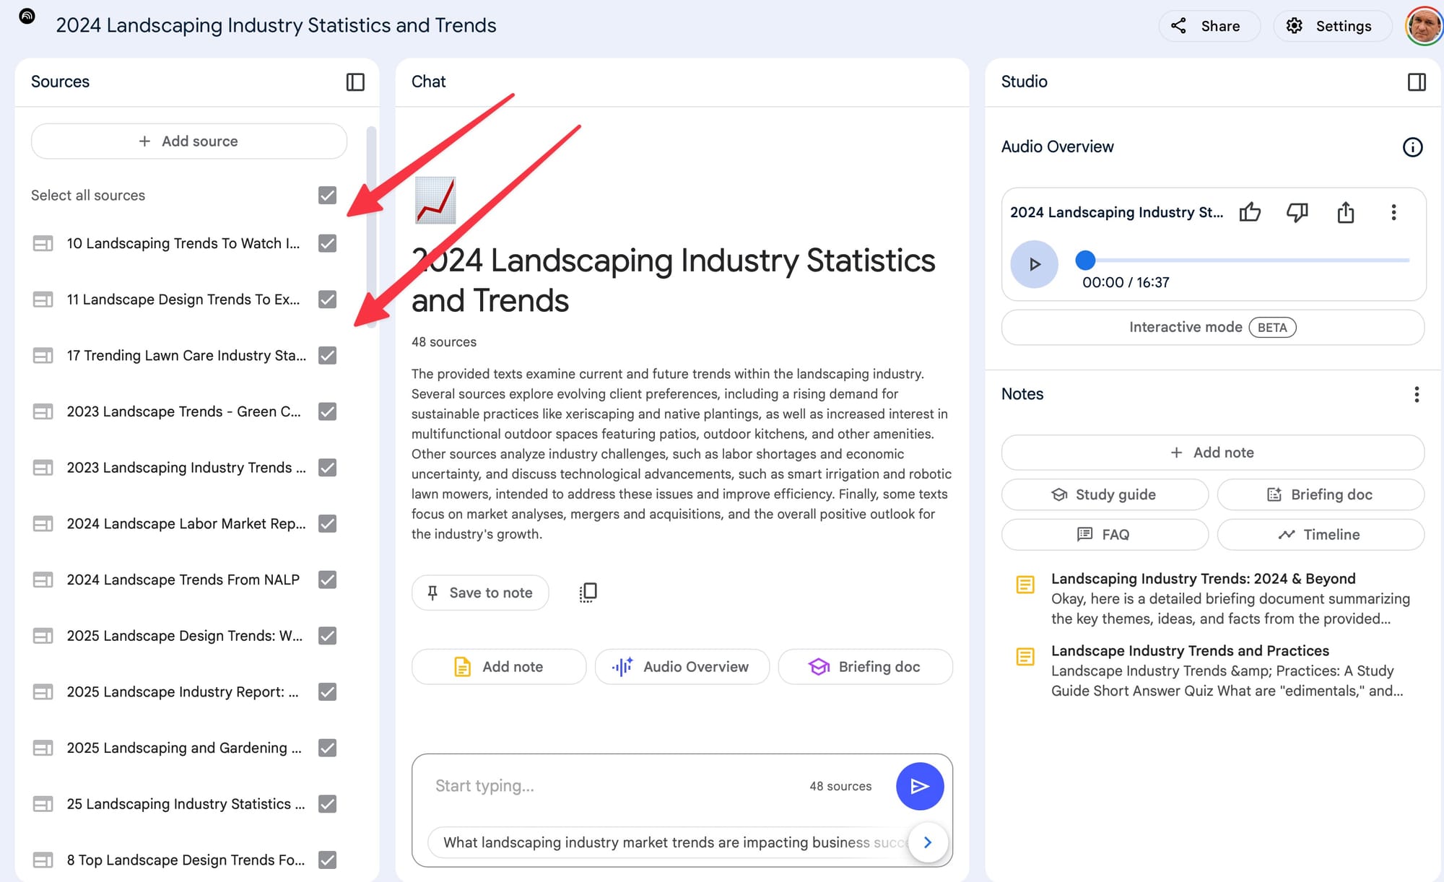Uncheck 17 Trending Lawn Care Industry source
Viewport: 1444px width, 882px height.
(327, 356)
